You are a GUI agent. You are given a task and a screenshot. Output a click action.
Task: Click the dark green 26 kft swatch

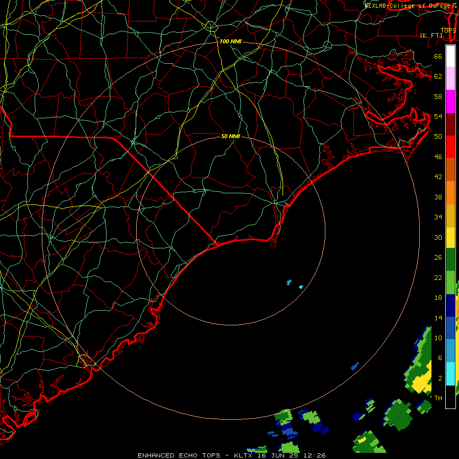tap(450, 260)
